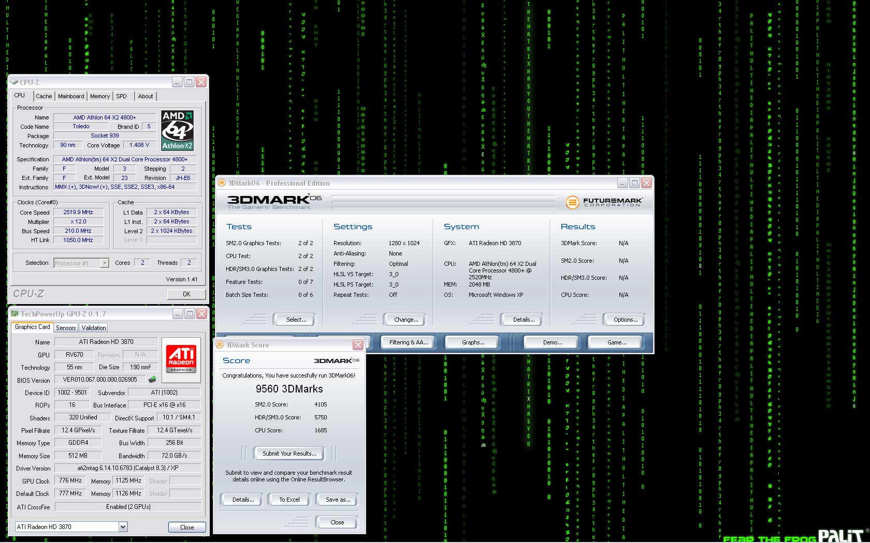Launch Demo... in 3DMark06
The image size is (870, 543).
click(553, 342)
